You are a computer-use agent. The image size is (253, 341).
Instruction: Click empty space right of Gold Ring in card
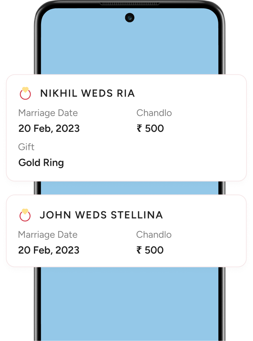152,163
